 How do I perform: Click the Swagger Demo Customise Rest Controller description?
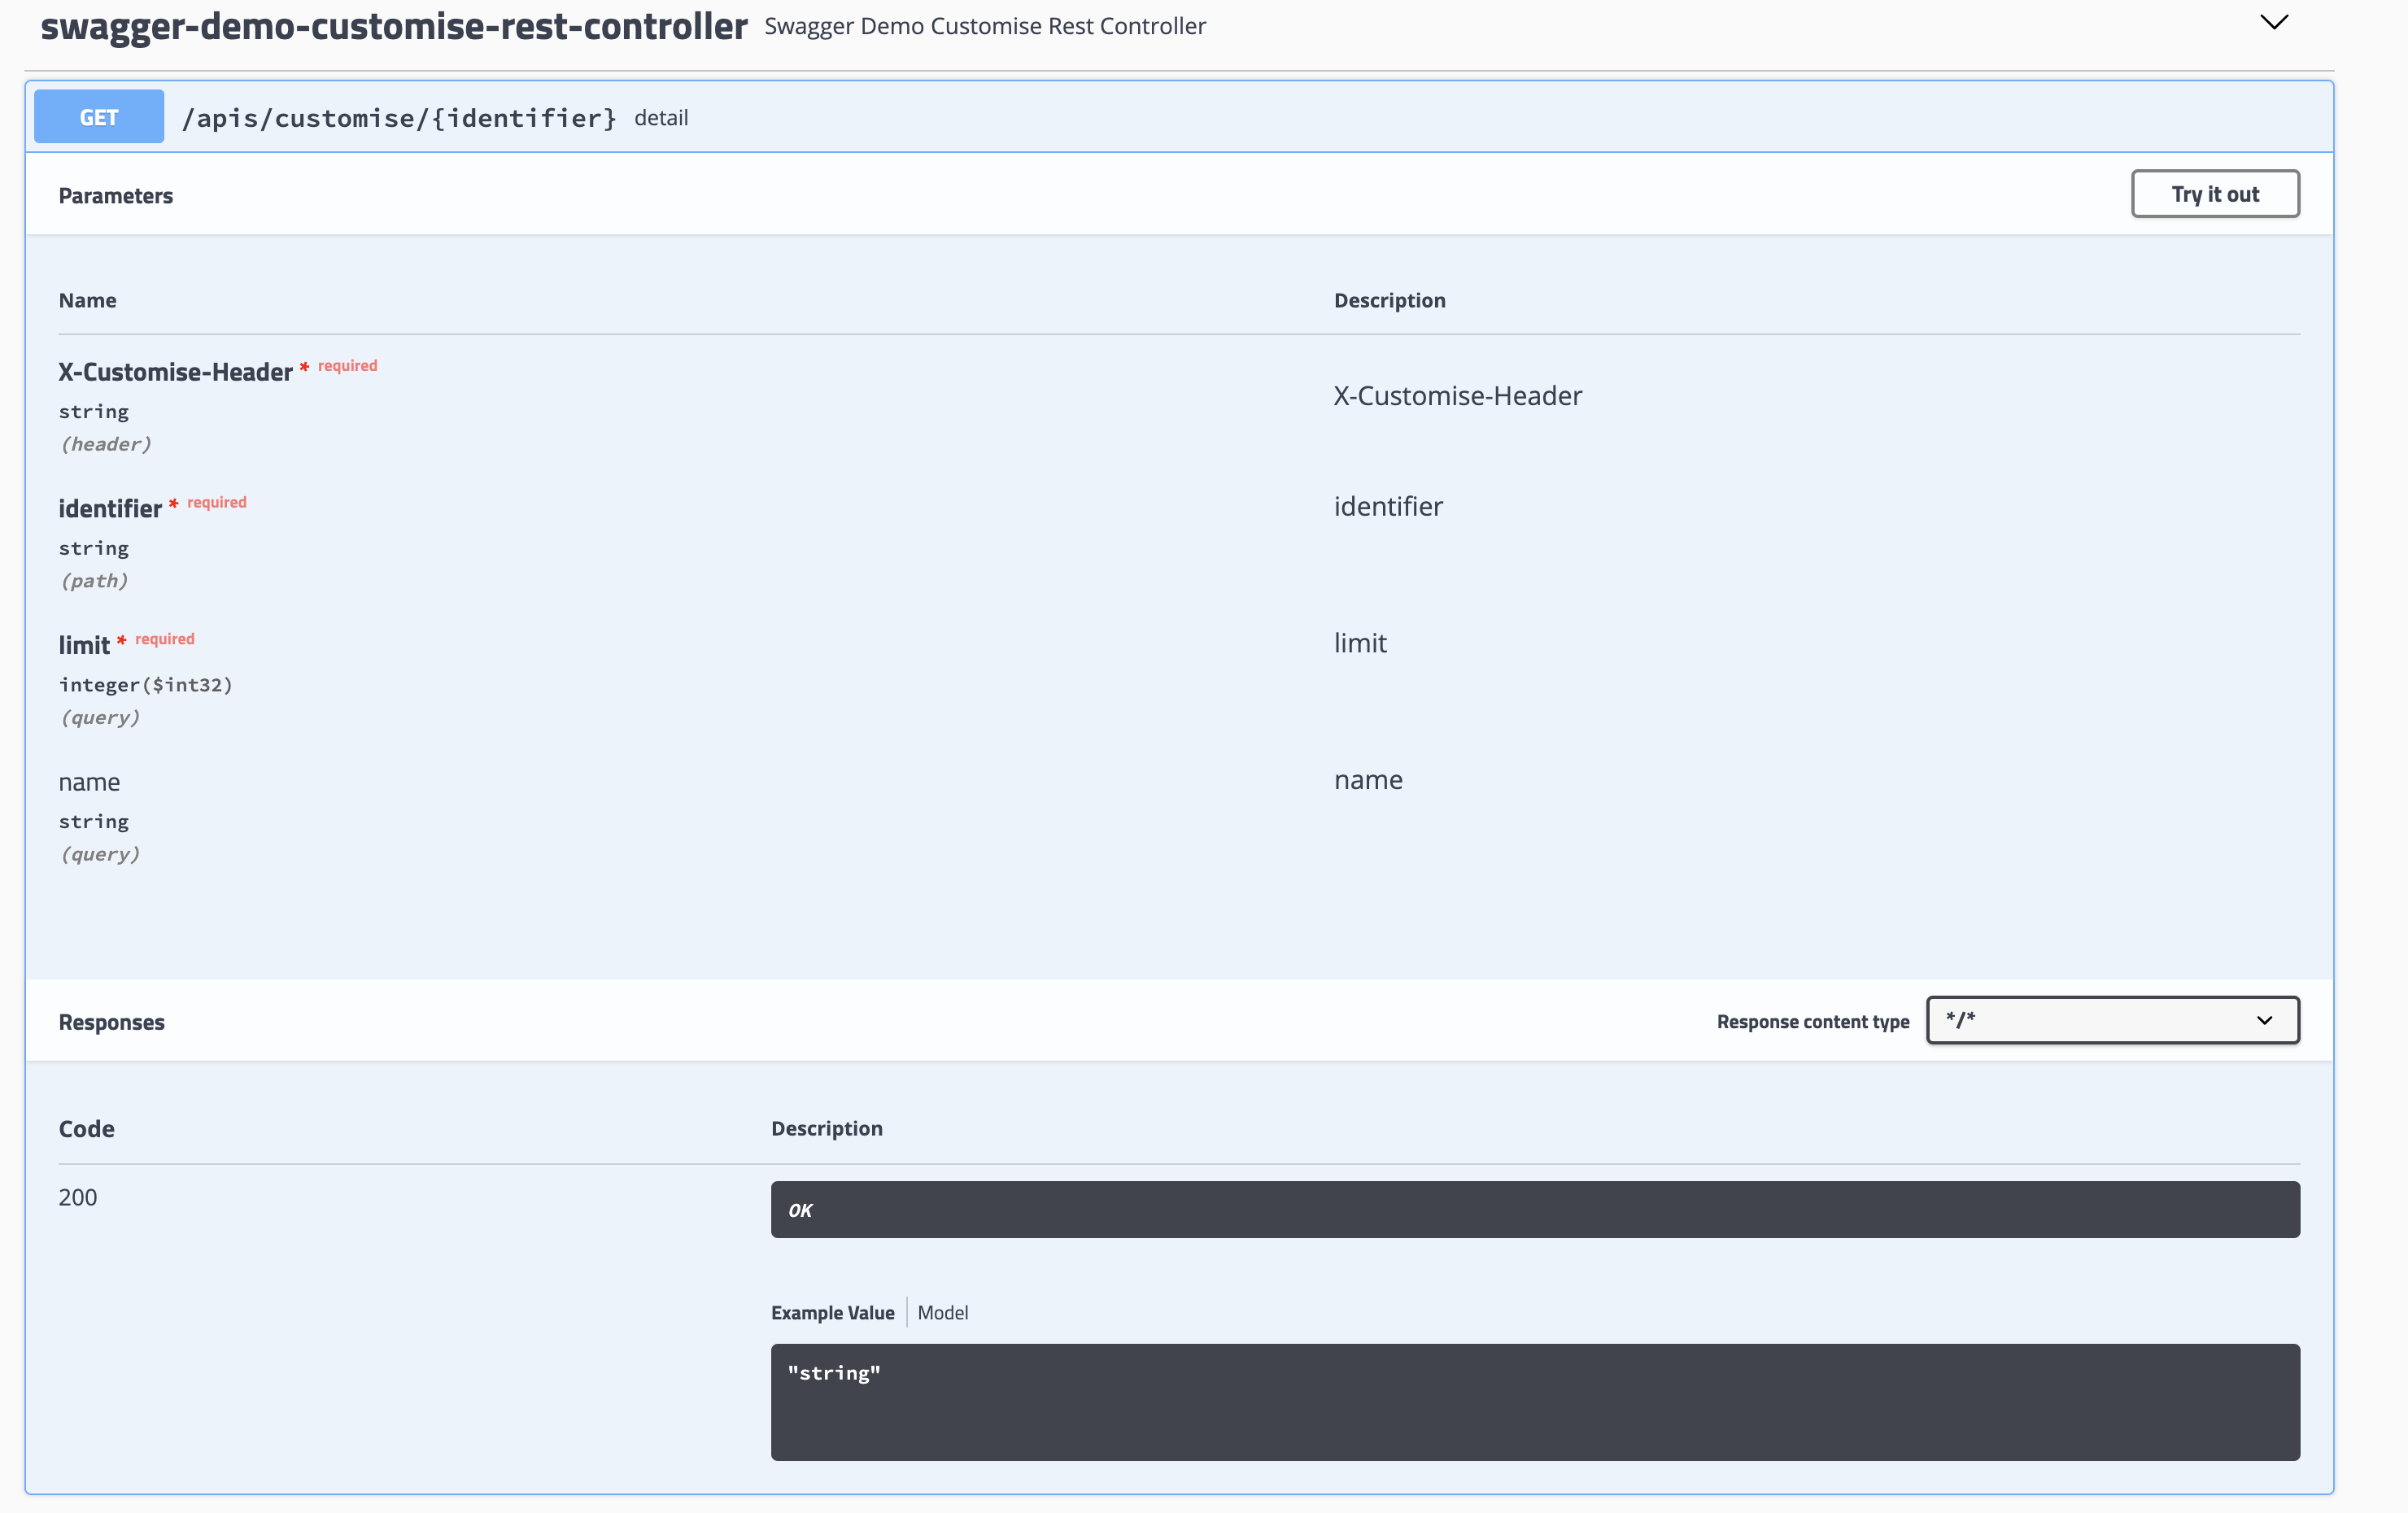985,26
